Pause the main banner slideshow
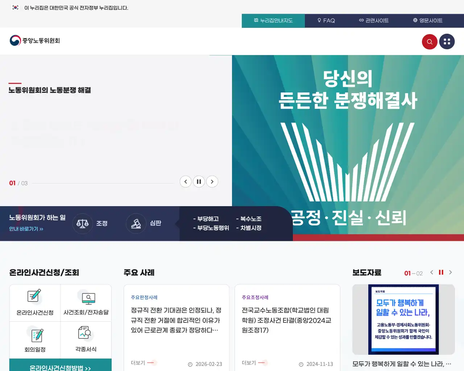The image size is (464, 371). 199,182
